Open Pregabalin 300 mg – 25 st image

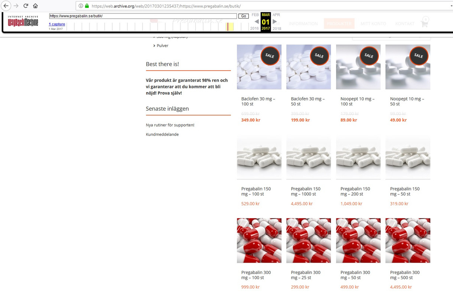[309, 241]
